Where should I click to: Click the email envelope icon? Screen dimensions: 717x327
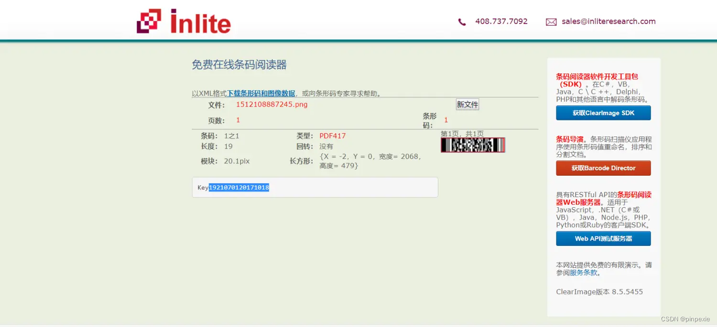(551, 21)
